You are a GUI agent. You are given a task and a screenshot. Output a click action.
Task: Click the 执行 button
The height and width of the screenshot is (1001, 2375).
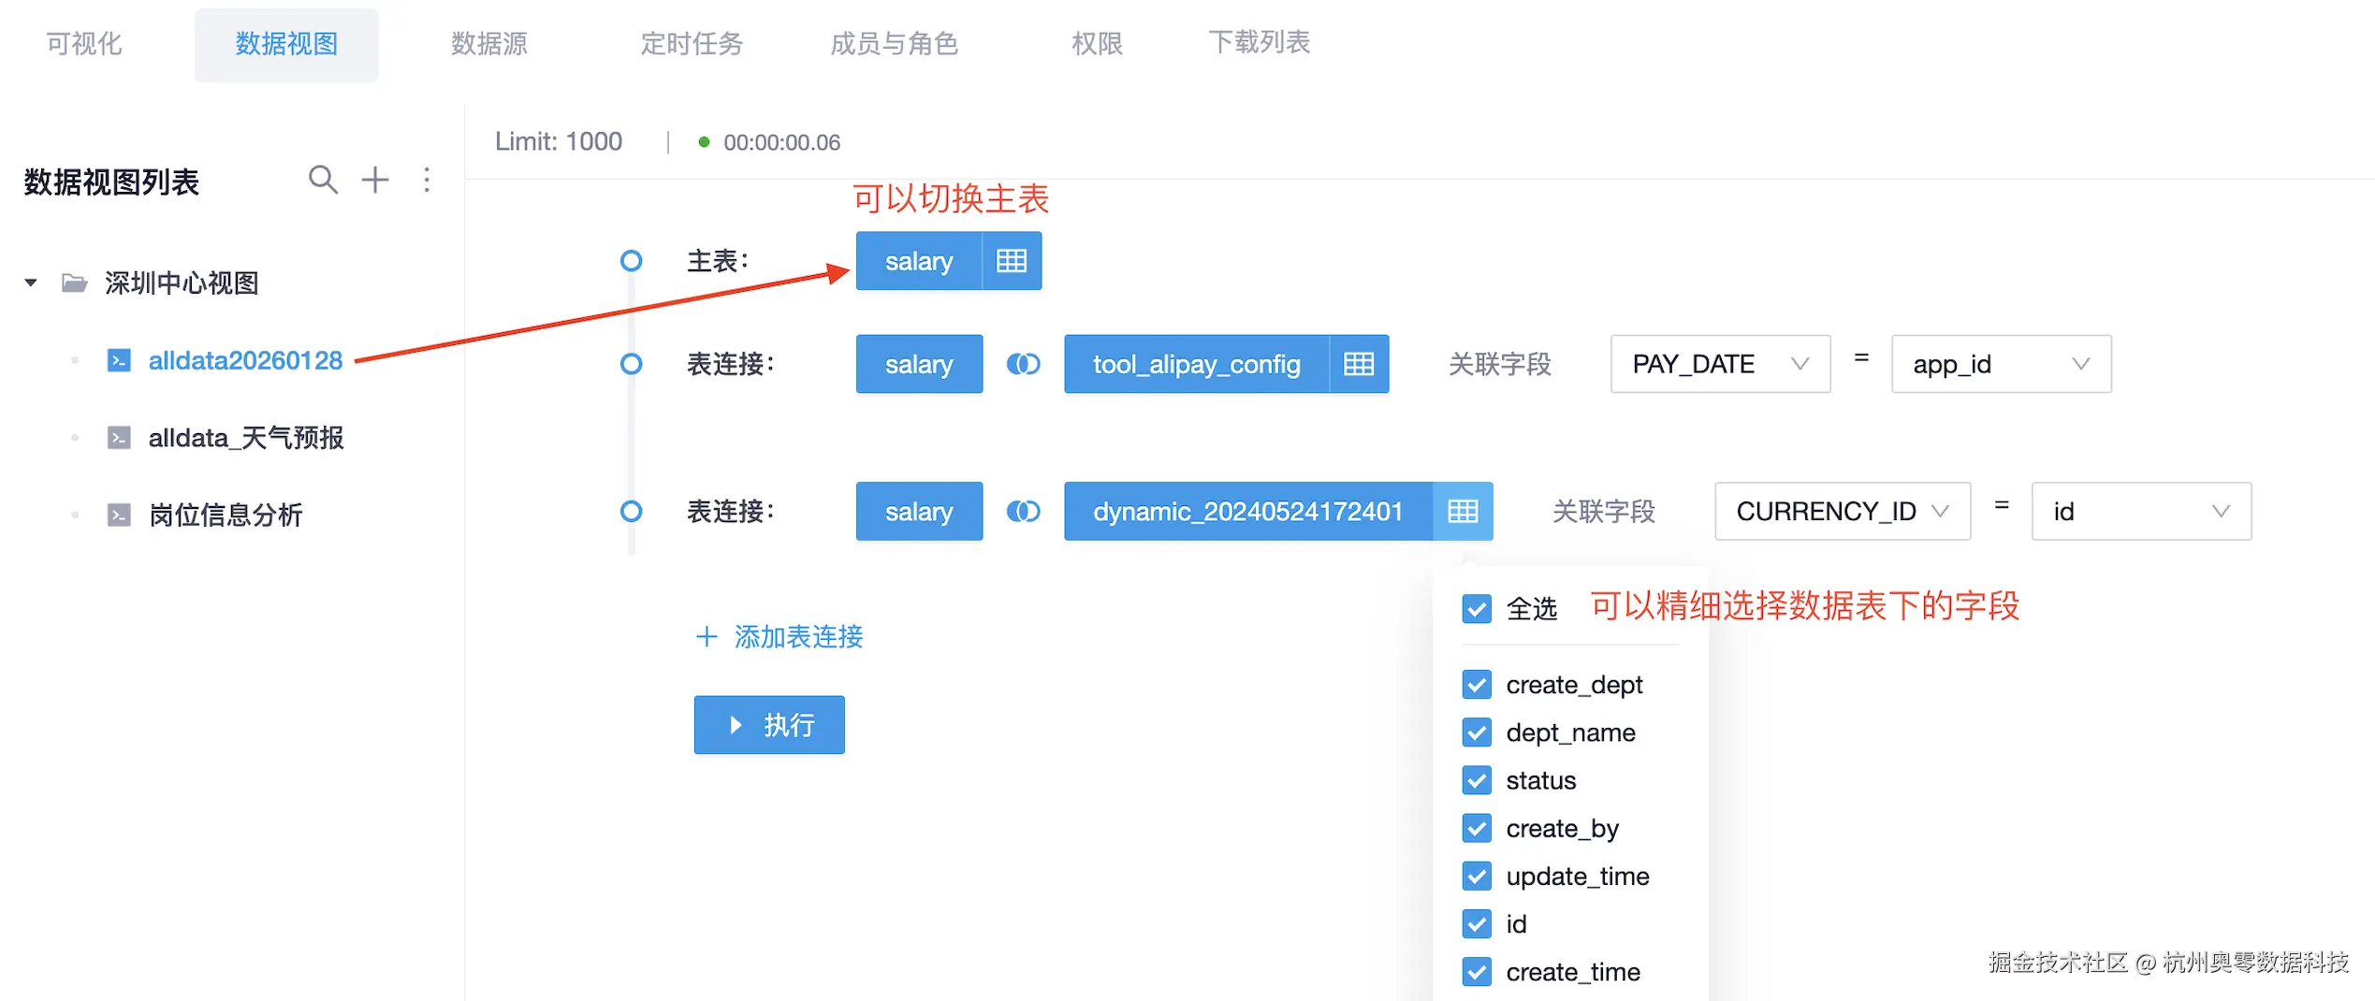(768, 725)
